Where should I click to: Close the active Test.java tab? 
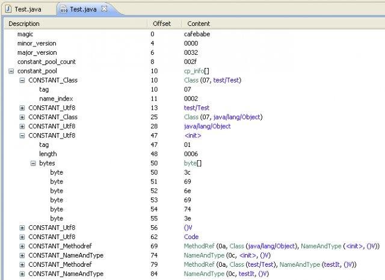coord(104,9)
